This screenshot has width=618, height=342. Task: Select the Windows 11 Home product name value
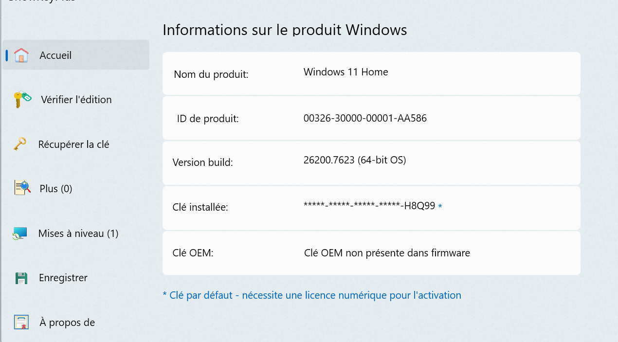pyautogui.click(x=345, y=72)
